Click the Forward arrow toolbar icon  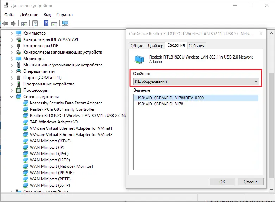click(x=13, y=23)
